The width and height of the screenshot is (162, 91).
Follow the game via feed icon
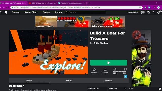point(105,71)
